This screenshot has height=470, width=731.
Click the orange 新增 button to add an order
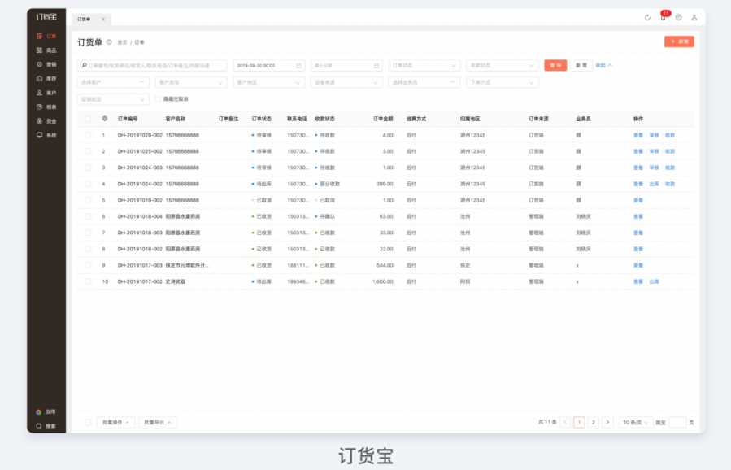click(679, 41)
